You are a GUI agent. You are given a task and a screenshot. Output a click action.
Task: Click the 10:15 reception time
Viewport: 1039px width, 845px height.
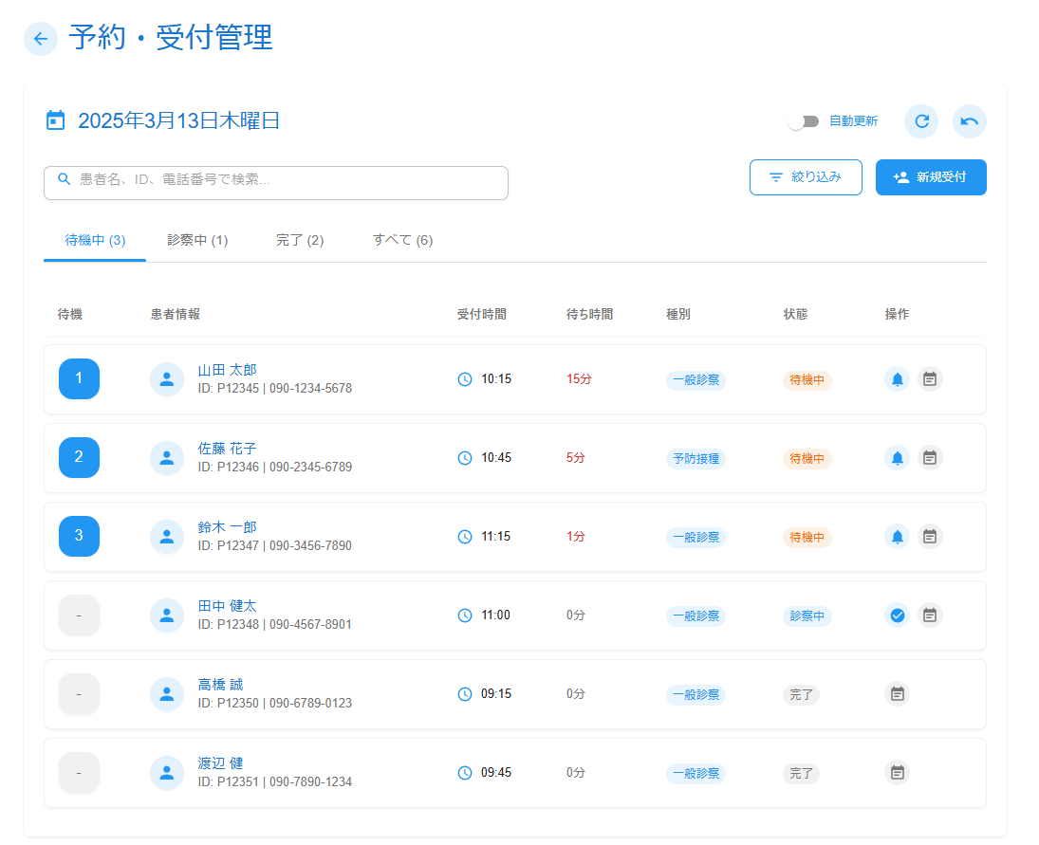[496, 379]
